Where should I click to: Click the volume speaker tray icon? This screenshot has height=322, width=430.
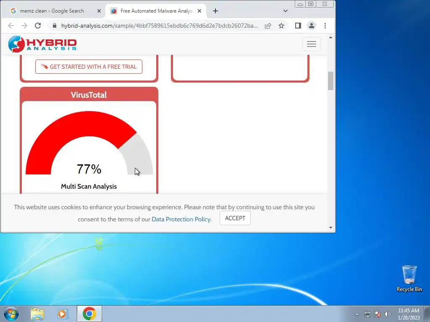[388, 314]
